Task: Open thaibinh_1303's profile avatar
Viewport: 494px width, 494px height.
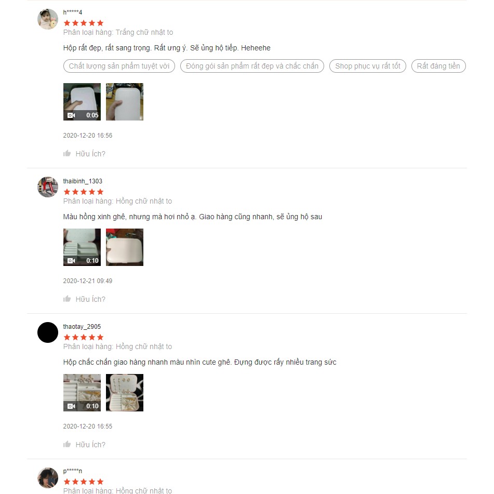Action: tap(48, 187)
